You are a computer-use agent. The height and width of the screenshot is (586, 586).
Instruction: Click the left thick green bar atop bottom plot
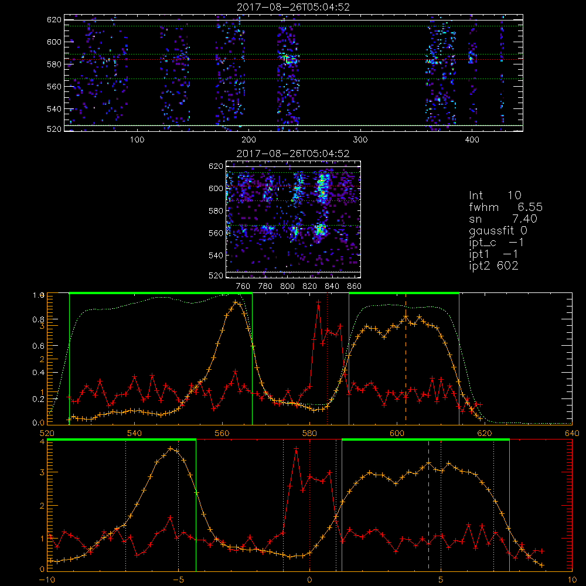click(x=121, y=439)
